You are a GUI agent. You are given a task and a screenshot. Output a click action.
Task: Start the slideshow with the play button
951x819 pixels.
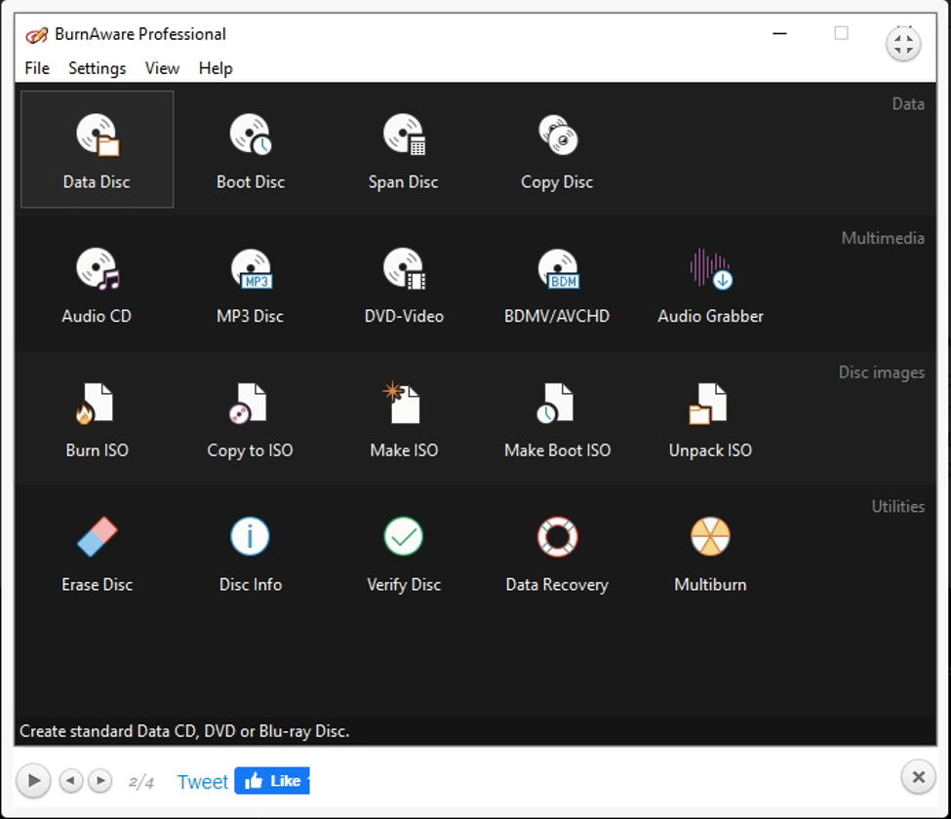click(x=34, y=780)
